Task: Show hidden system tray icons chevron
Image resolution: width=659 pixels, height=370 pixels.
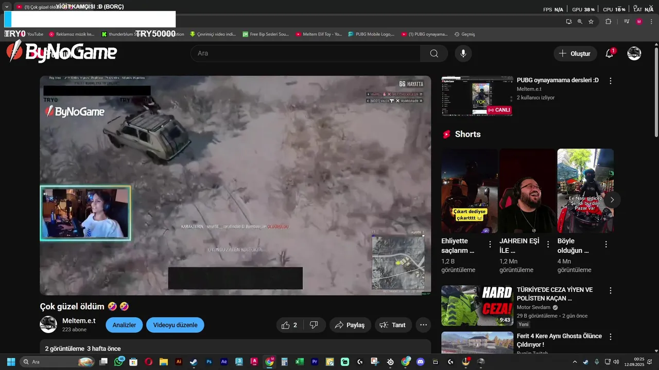Action: pos(575,362)
